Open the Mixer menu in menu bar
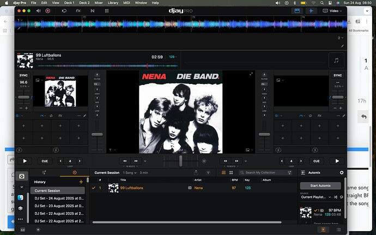 click(98, 3)
